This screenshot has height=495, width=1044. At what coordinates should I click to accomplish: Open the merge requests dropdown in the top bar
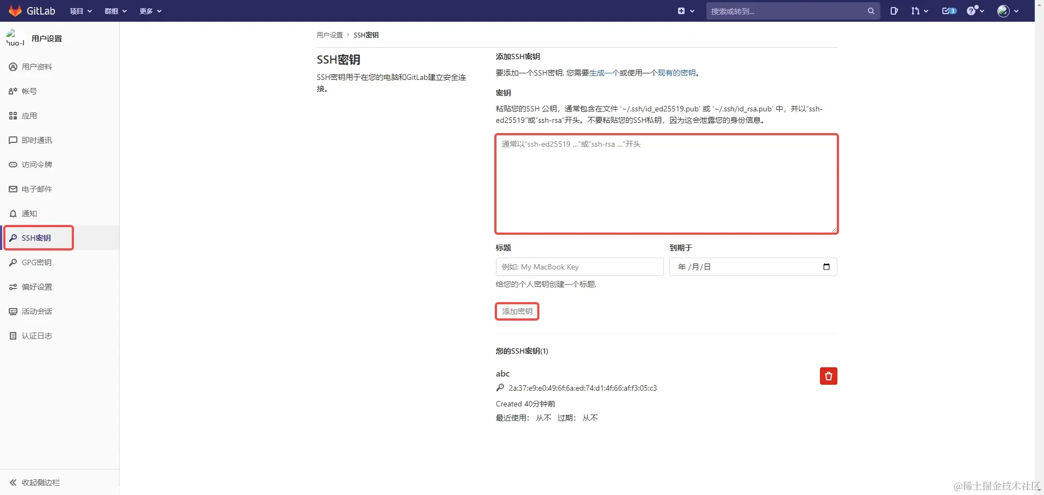click(919, 11)
